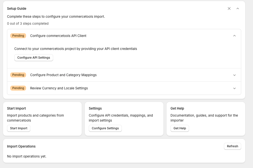Click 'Import products and categories from commercetools' text
This screenshot has height=168, width=253.
coord(36,118)
